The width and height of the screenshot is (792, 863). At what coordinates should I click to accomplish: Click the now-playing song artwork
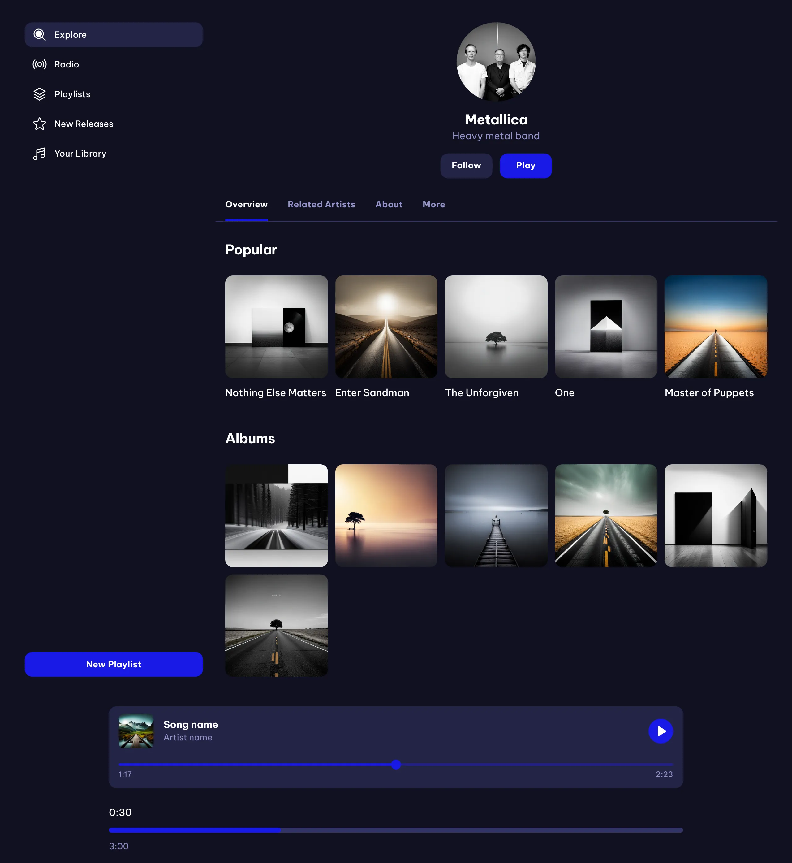(136, 731)
